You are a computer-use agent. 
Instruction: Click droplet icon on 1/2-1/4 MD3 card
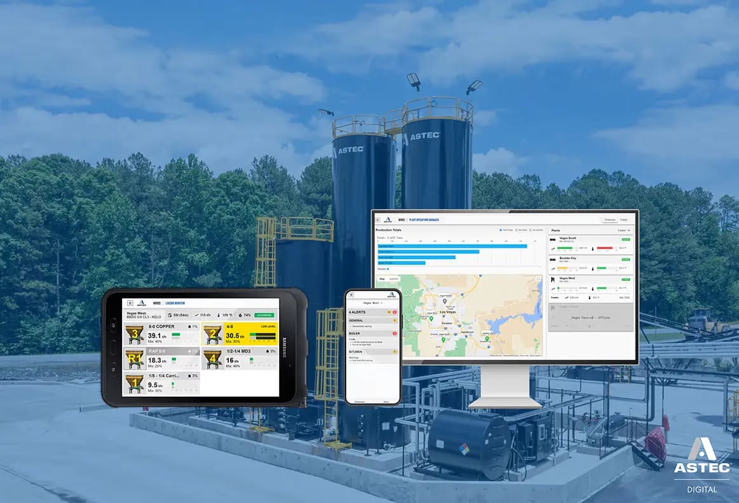268,351
